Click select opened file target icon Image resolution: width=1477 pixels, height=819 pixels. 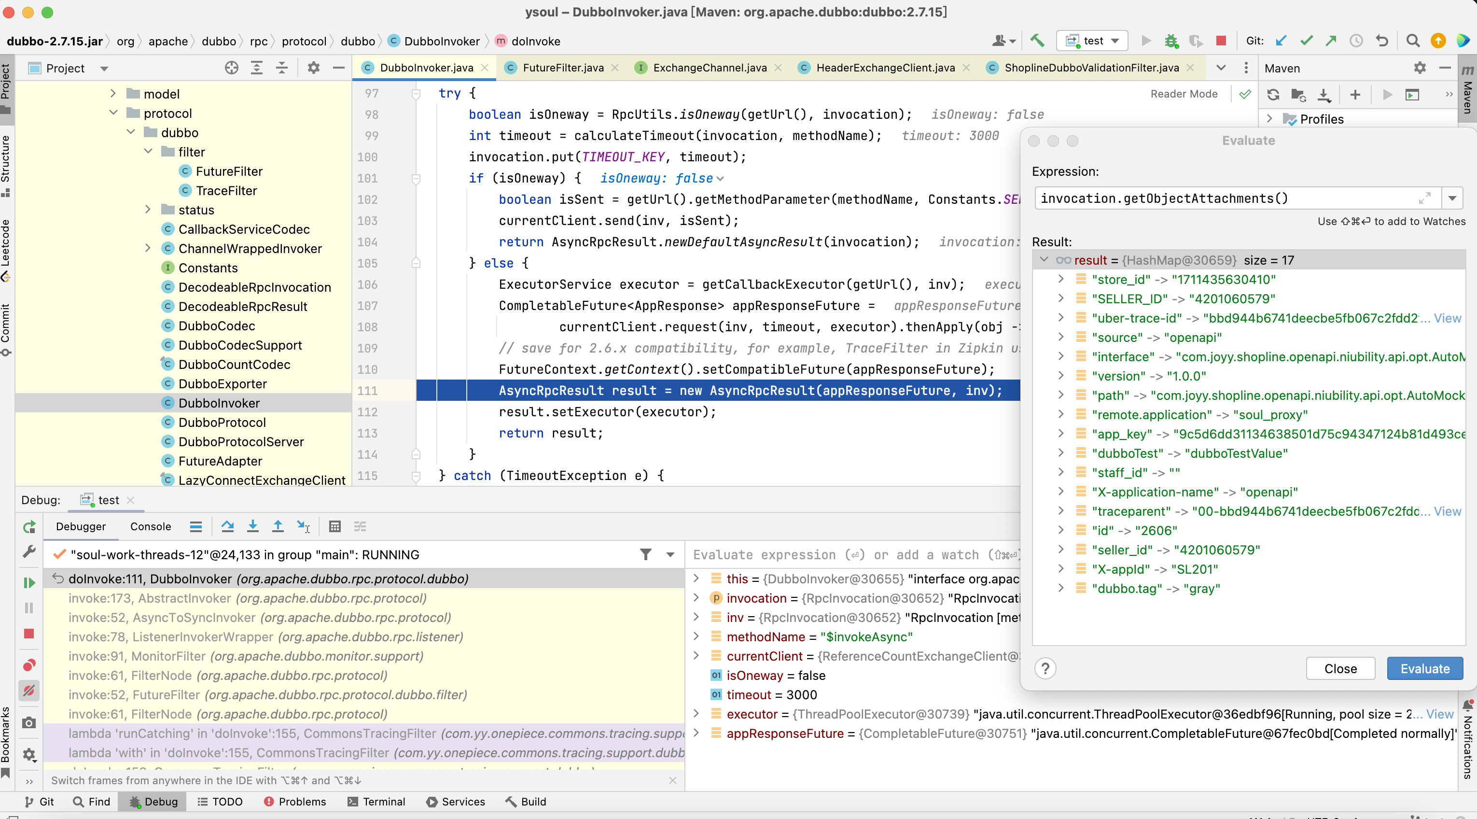coord(231,68)
